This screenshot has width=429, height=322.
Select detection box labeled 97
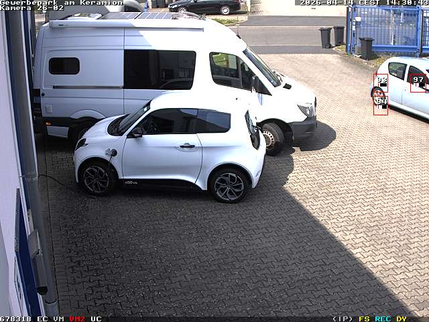[x=418, y=83]
